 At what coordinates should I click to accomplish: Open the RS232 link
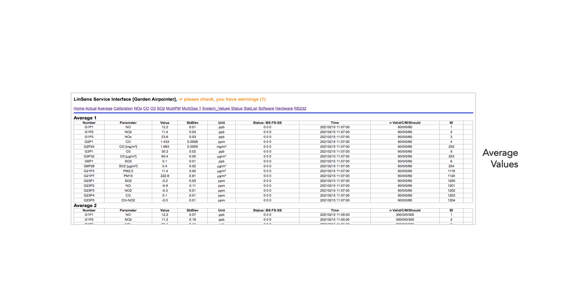[x=300, y=108]
